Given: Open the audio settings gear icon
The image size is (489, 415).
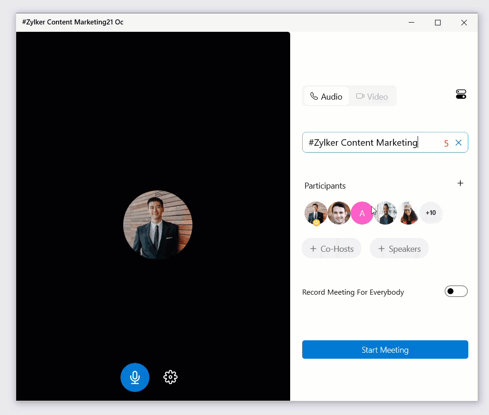Looking at the screenshot, I should (x=170, y=377).
